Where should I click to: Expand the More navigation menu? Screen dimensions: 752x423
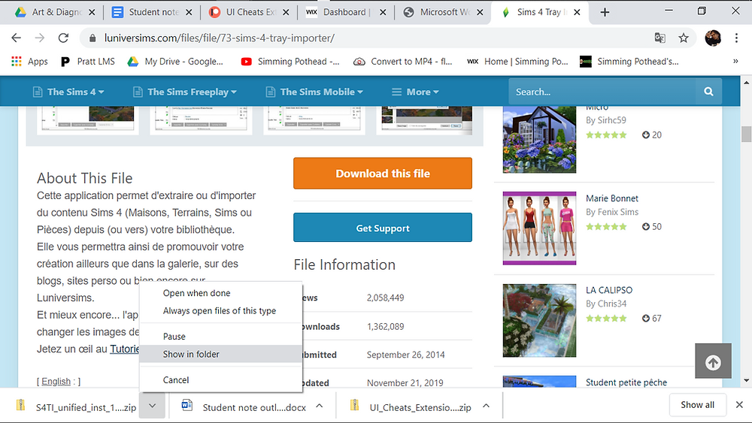point(415,92)
